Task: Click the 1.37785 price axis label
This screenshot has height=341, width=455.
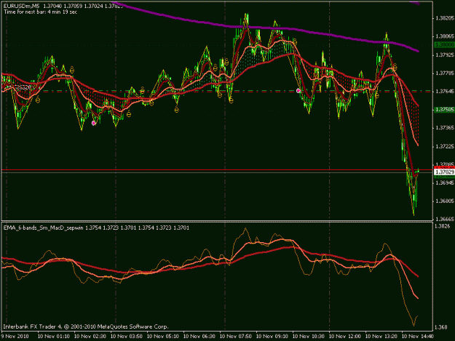Action: click(445, 73)
